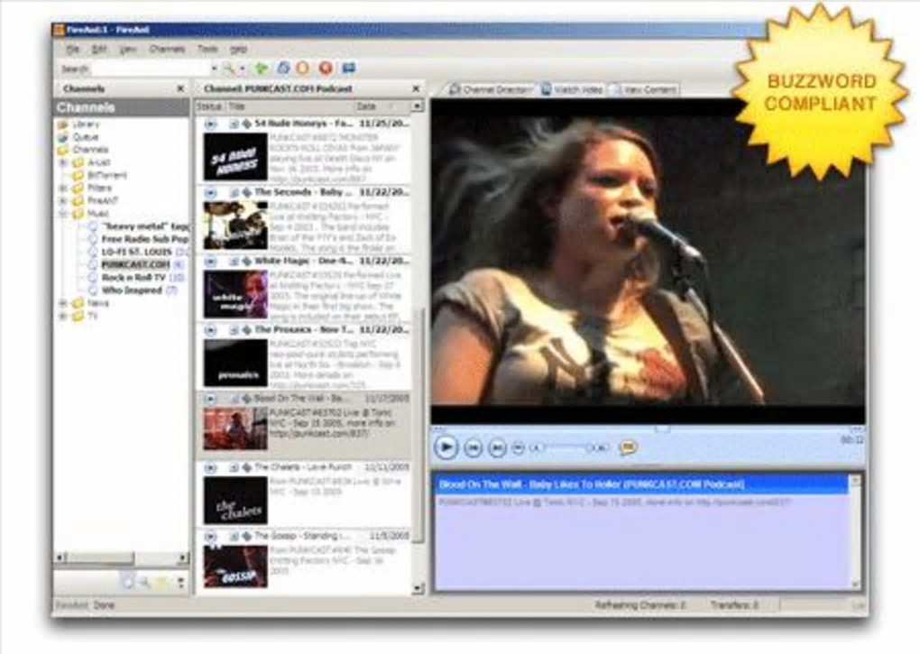This screenshot has width=920, height=654.
Task: Open the Edit menu
Action: coord(99,50)
